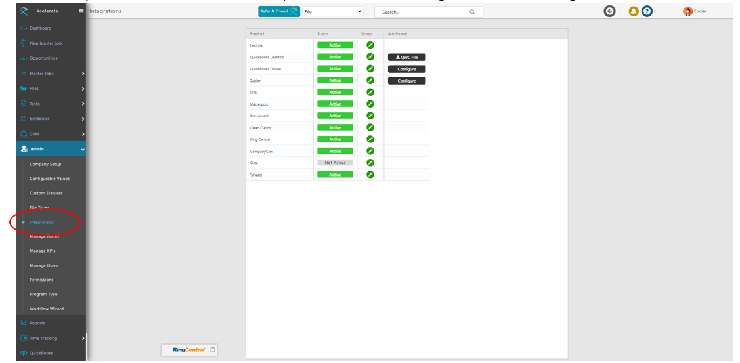Screen dimensions: 740x363
Task: Toggle the Matterport Active status
Action: (x=335, y=104)
